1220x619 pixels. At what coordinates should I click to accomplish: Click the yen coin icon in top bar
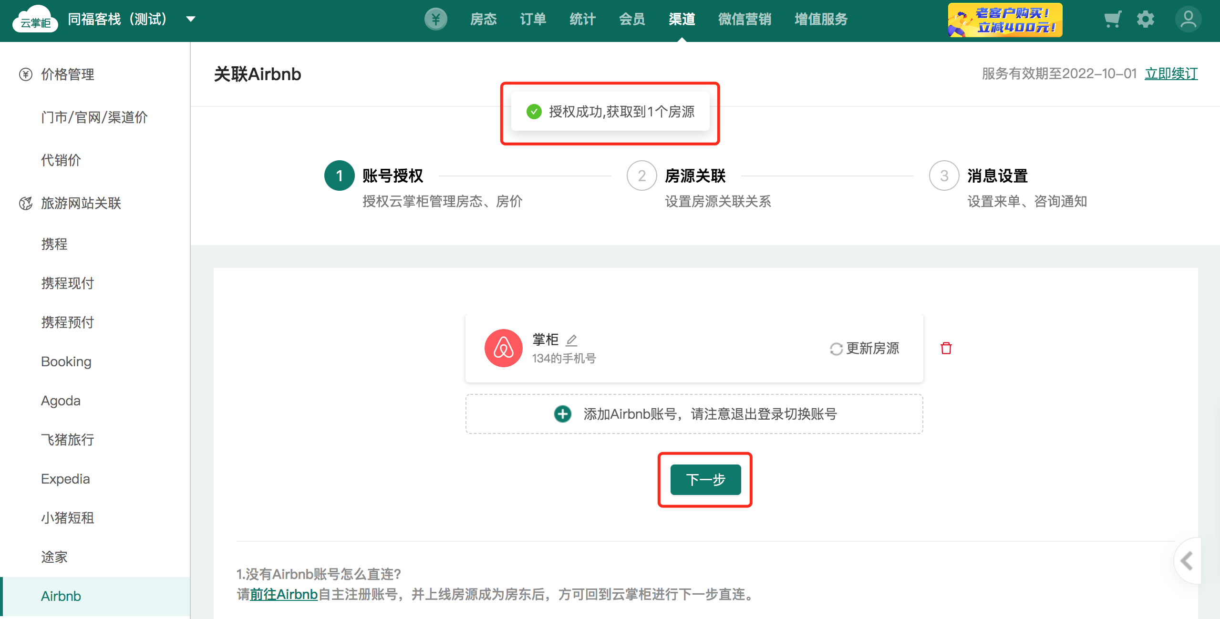click(x=435, y=20)
